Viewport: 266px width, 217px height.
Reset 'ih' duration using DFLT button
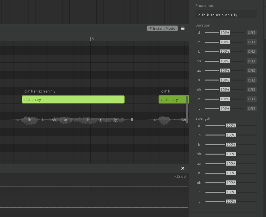pyautogui.click(x=251, y=42)
